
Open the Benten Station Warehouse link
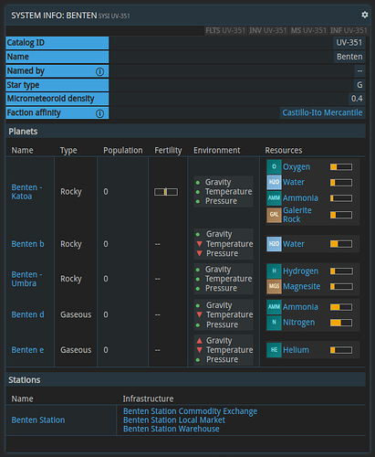point(172,429)
